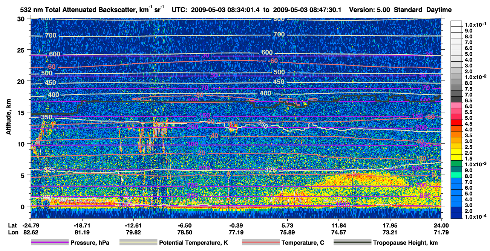This screenshot has width=490, height=251.
Task: Select the latitude value '-12.61'
Action: coord(133,225)
